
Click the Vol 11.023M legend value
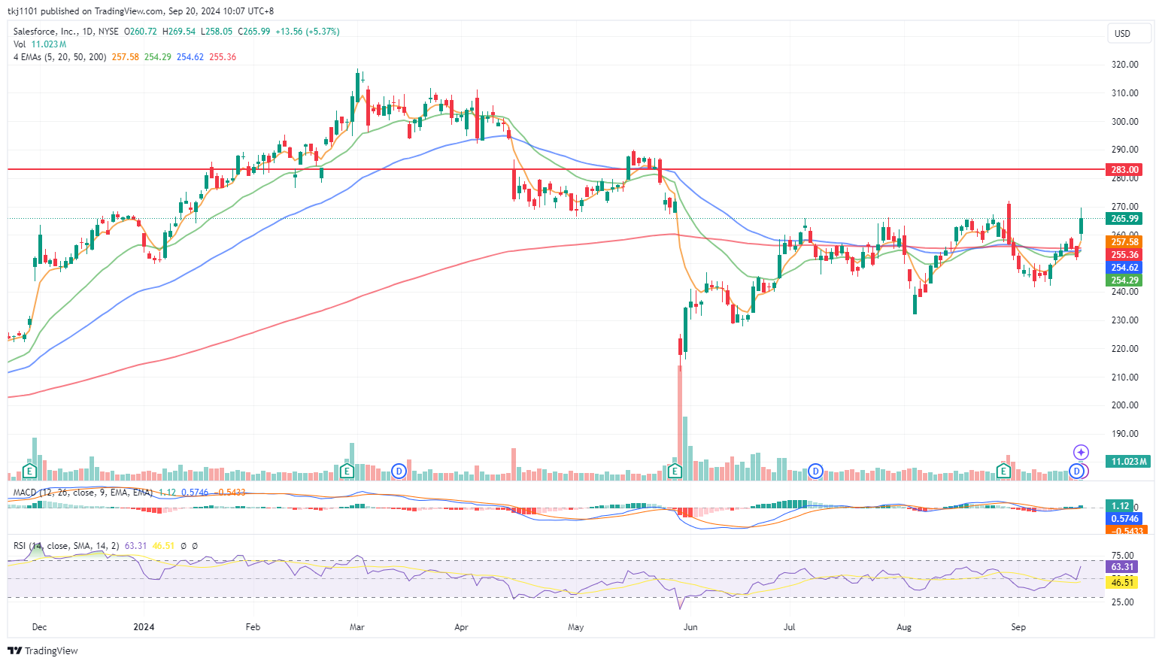tap(49, 44)
